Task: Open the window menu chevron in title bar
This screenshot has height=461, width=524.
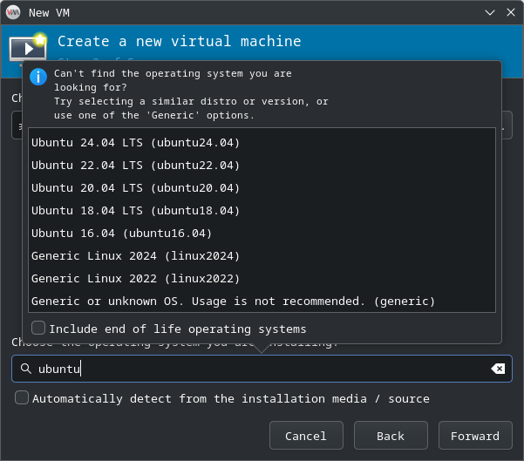Action: point(490,13)
